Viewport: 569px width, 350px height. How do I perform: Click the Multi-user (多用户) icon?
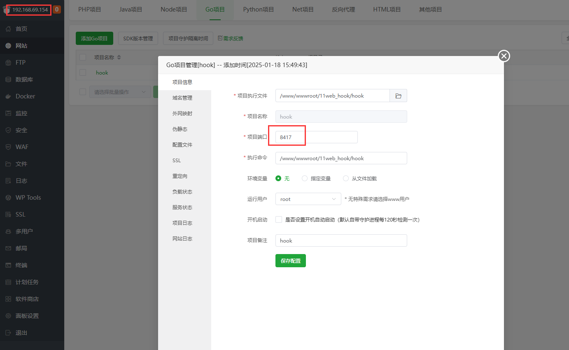point(8,231)
